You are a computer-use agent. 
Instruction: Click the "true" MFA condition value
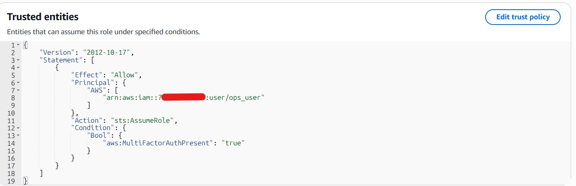233,143
